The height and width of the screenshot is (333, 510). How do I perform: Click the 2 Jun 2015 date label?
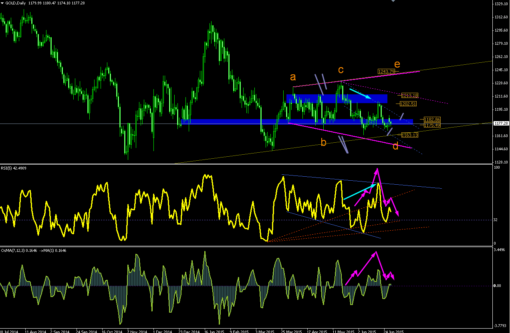[367, 331]
